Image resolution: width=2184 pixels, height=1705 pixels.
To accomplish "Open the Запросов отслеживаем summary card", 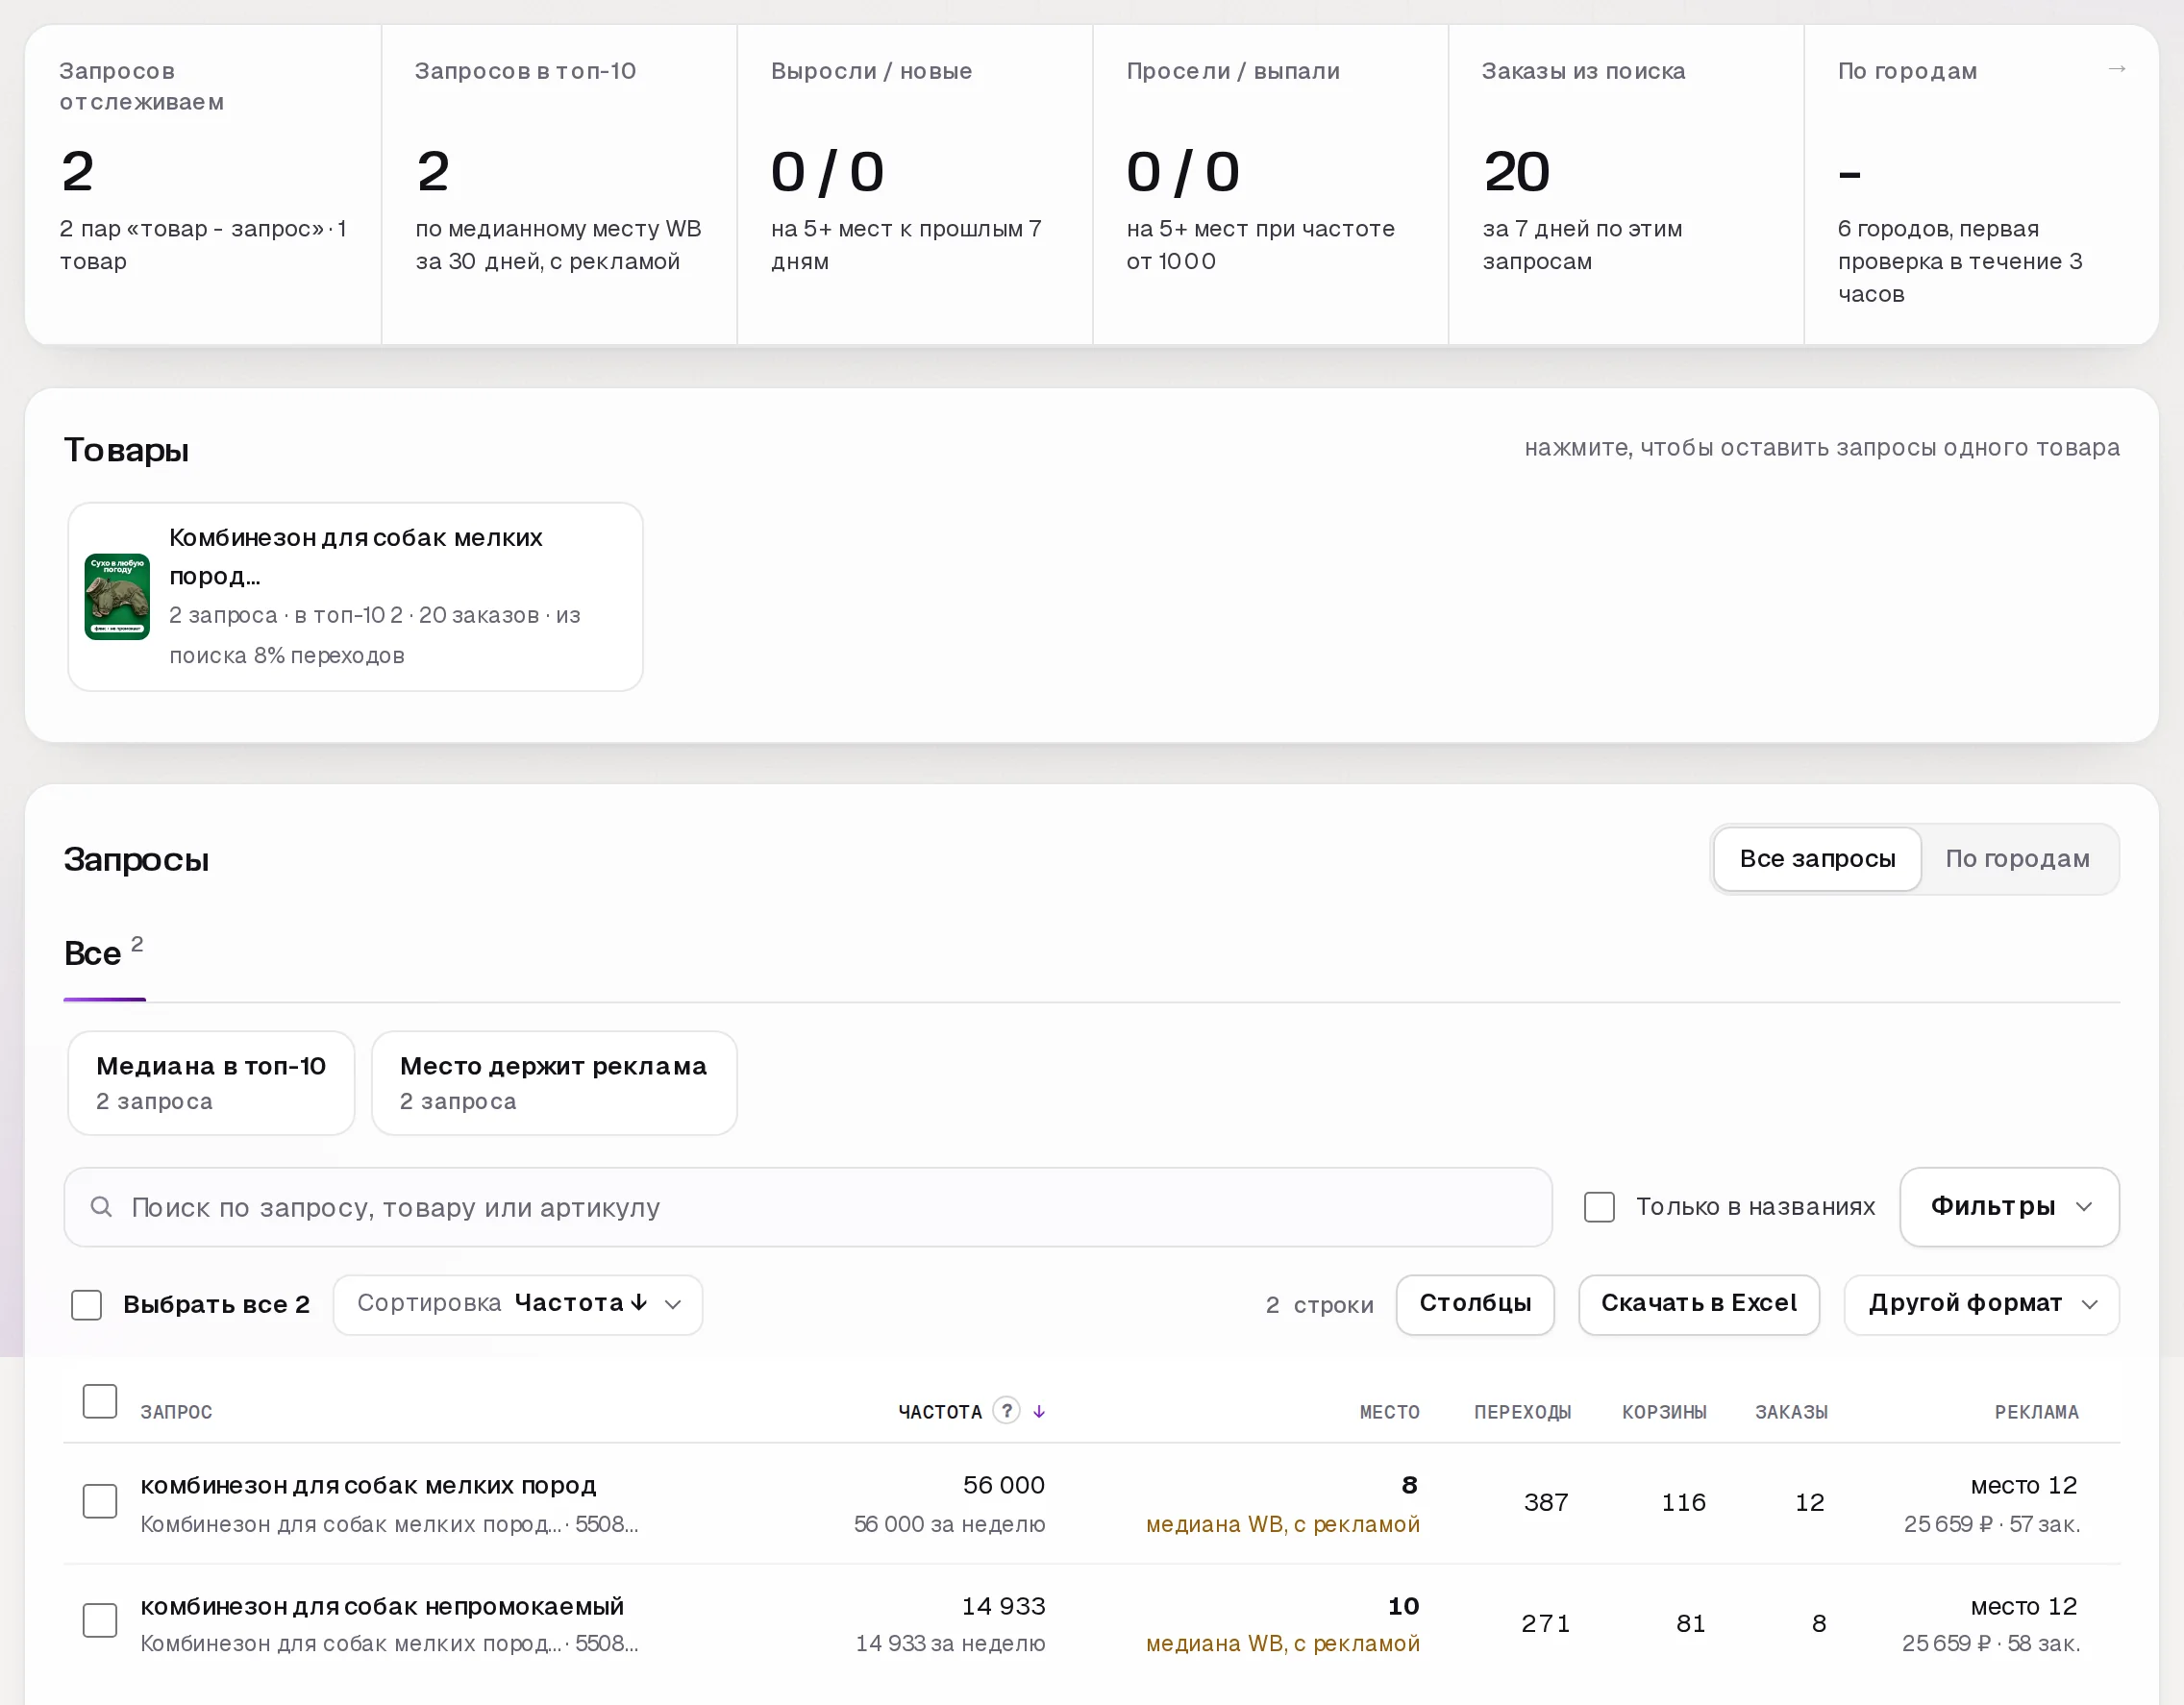I will click(x=203, y=185).
